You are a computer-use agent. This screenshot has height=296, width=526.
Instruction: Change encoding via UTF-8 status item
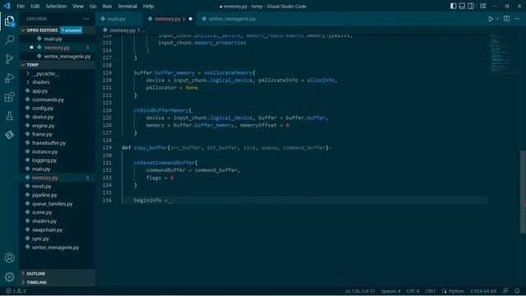pyautogui.click(x=413, y=291)
